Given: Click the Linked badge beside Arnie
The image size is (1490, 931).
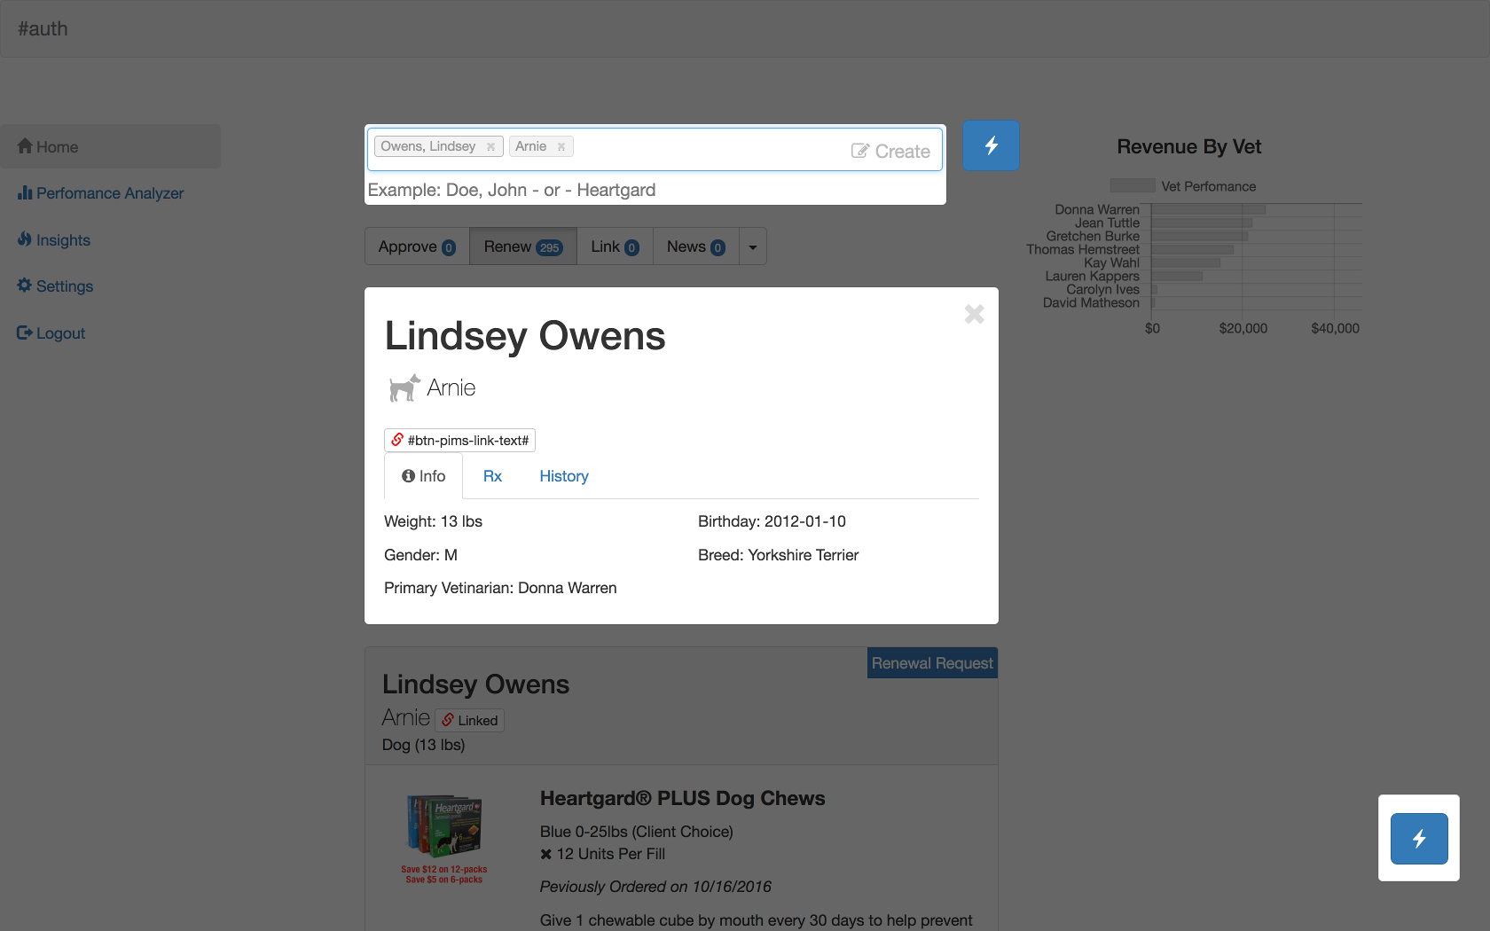Looking at the screenshot, I should pos(469,720).
